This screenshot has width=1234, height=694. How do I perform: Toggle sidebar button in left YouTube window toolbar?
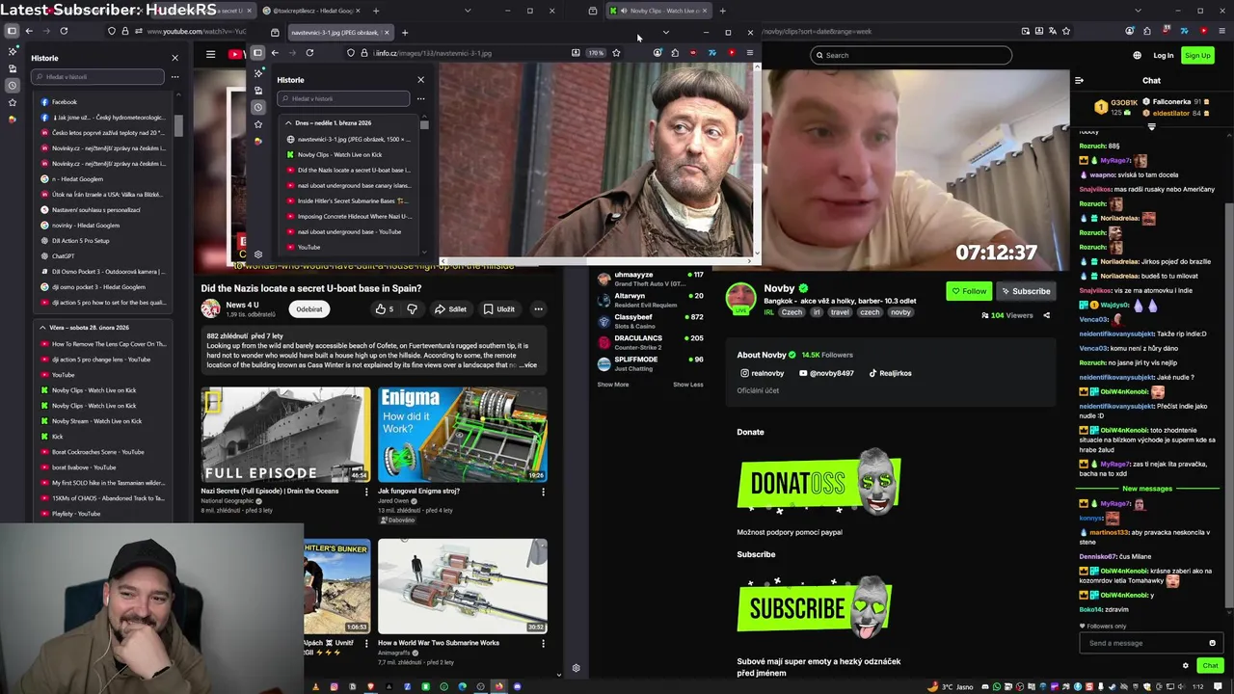coord(12,31)
